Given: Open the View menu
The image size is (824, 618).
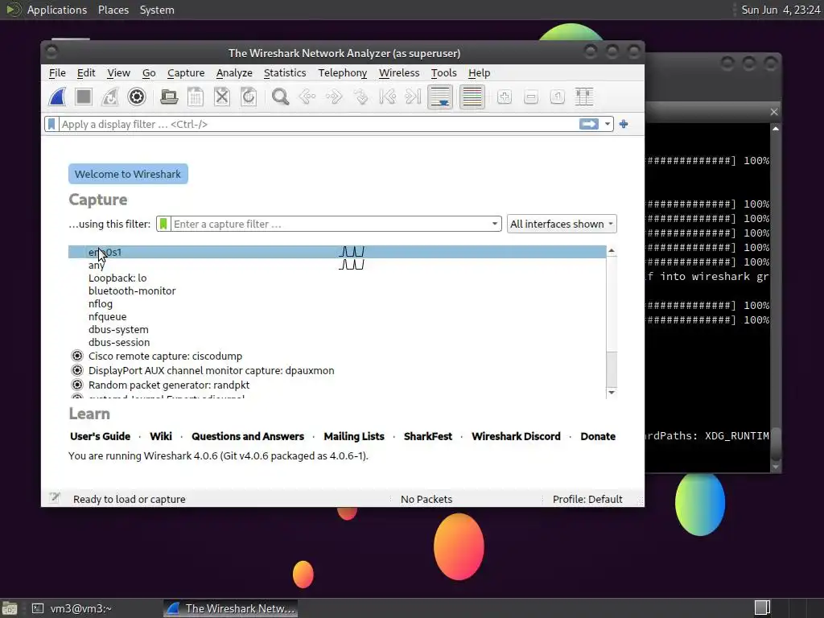Looking at the screenshot, I should tap(119, 73).
